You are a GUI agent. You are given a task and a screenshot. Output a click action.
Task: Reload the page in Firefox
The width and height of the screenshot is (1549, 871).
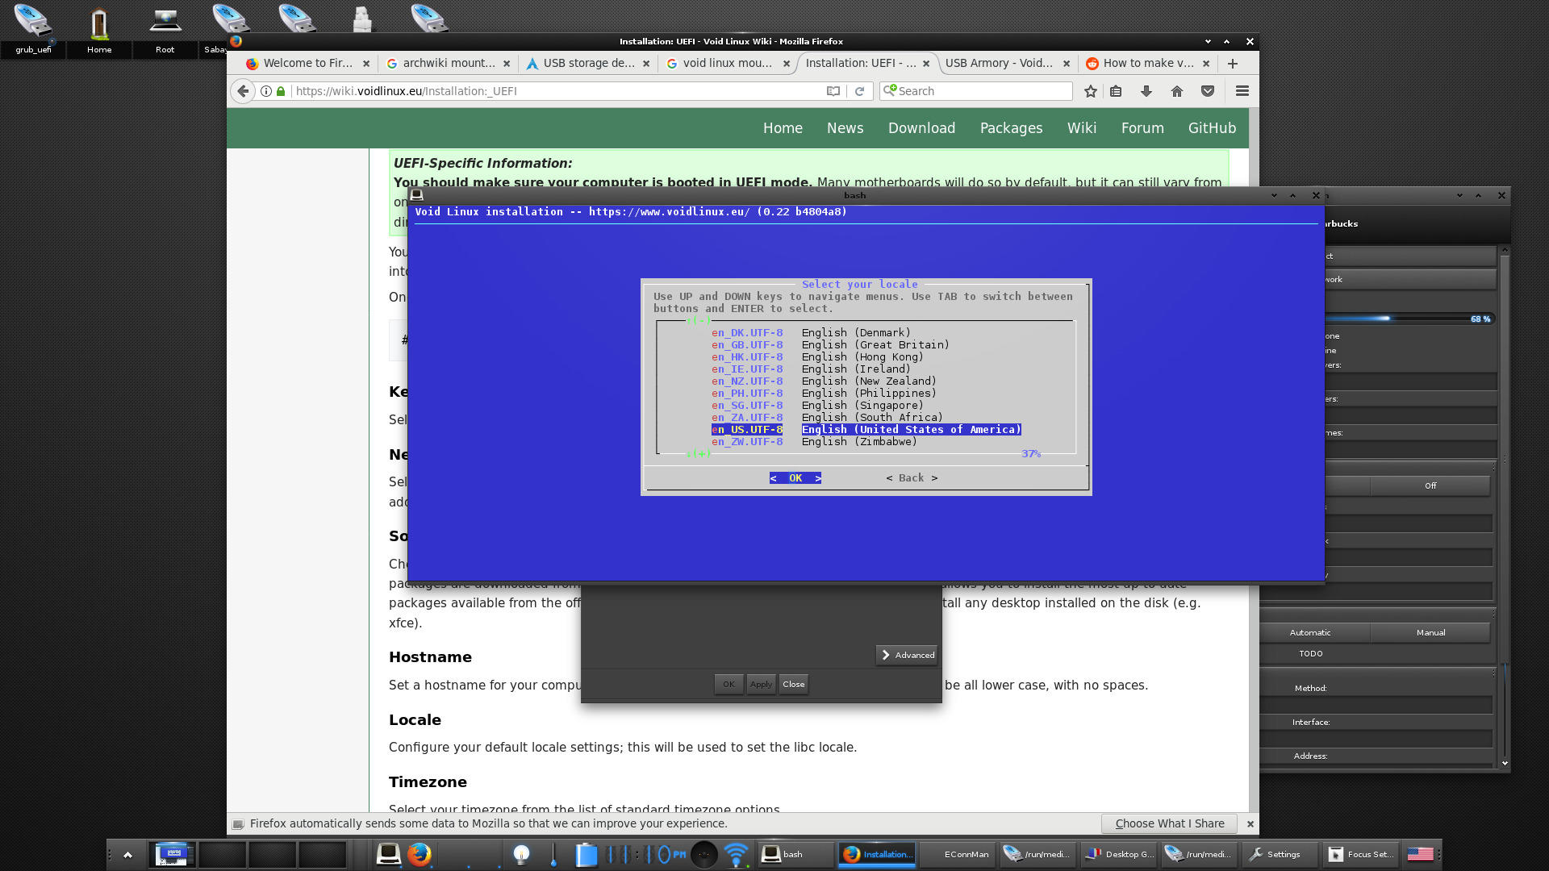point(859,91)
